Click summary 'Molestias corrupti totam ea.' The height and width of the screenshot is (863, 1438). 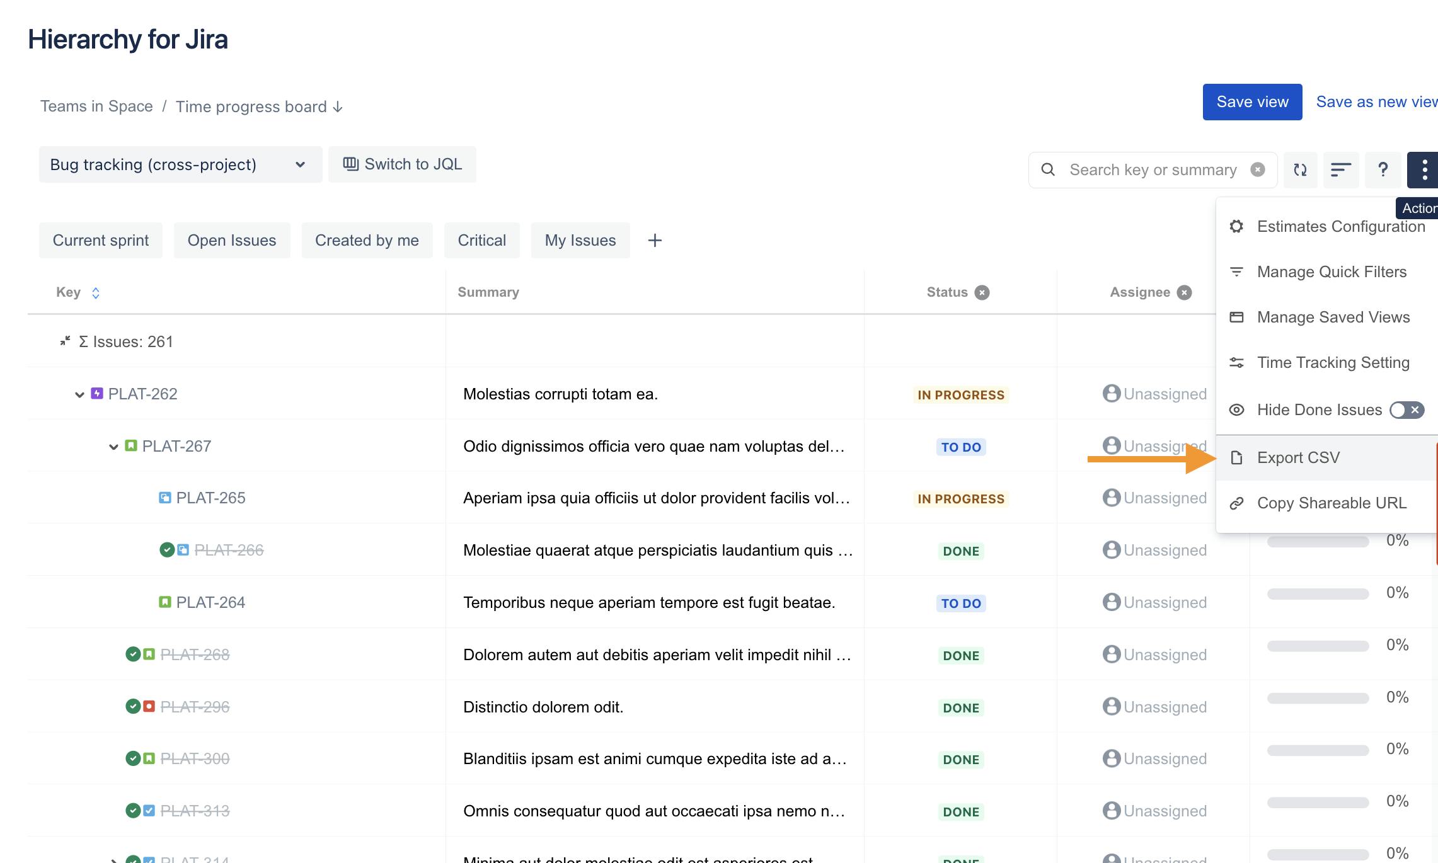pyautogui.click(x=560, y=394)
